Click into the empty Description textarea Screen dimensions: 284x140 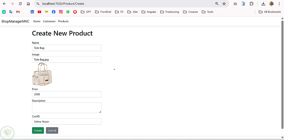tap(67, 108)
